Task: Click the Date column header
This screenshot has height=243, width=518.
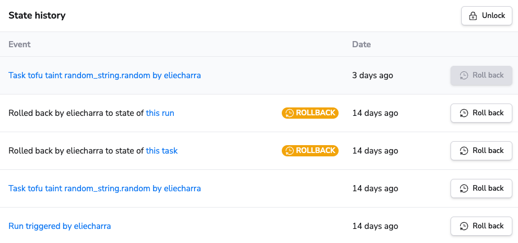Action: coord(361,44)
